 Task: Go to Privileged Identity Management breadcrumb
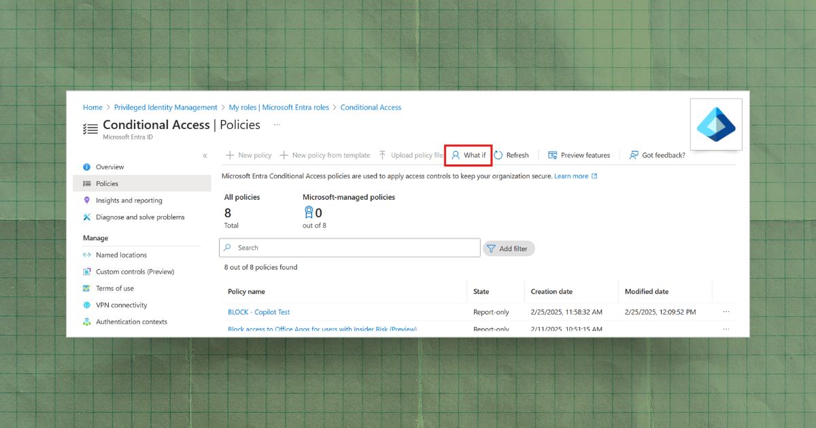[165, 107]
